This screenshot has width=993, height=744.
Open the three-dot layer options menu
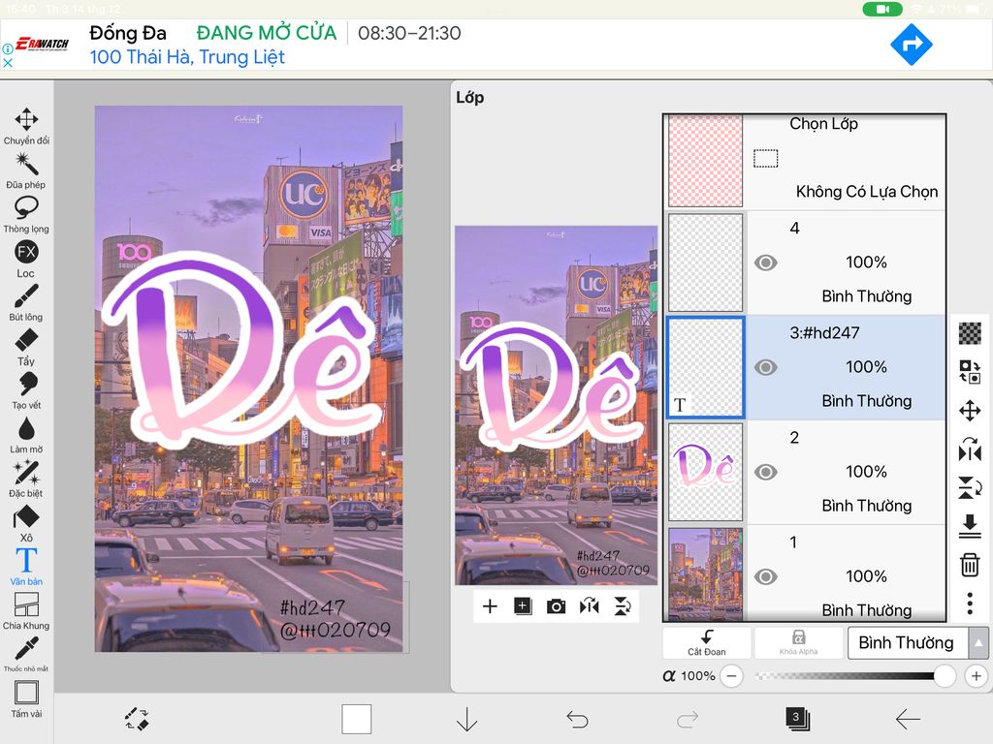click(x=970, y=604)
